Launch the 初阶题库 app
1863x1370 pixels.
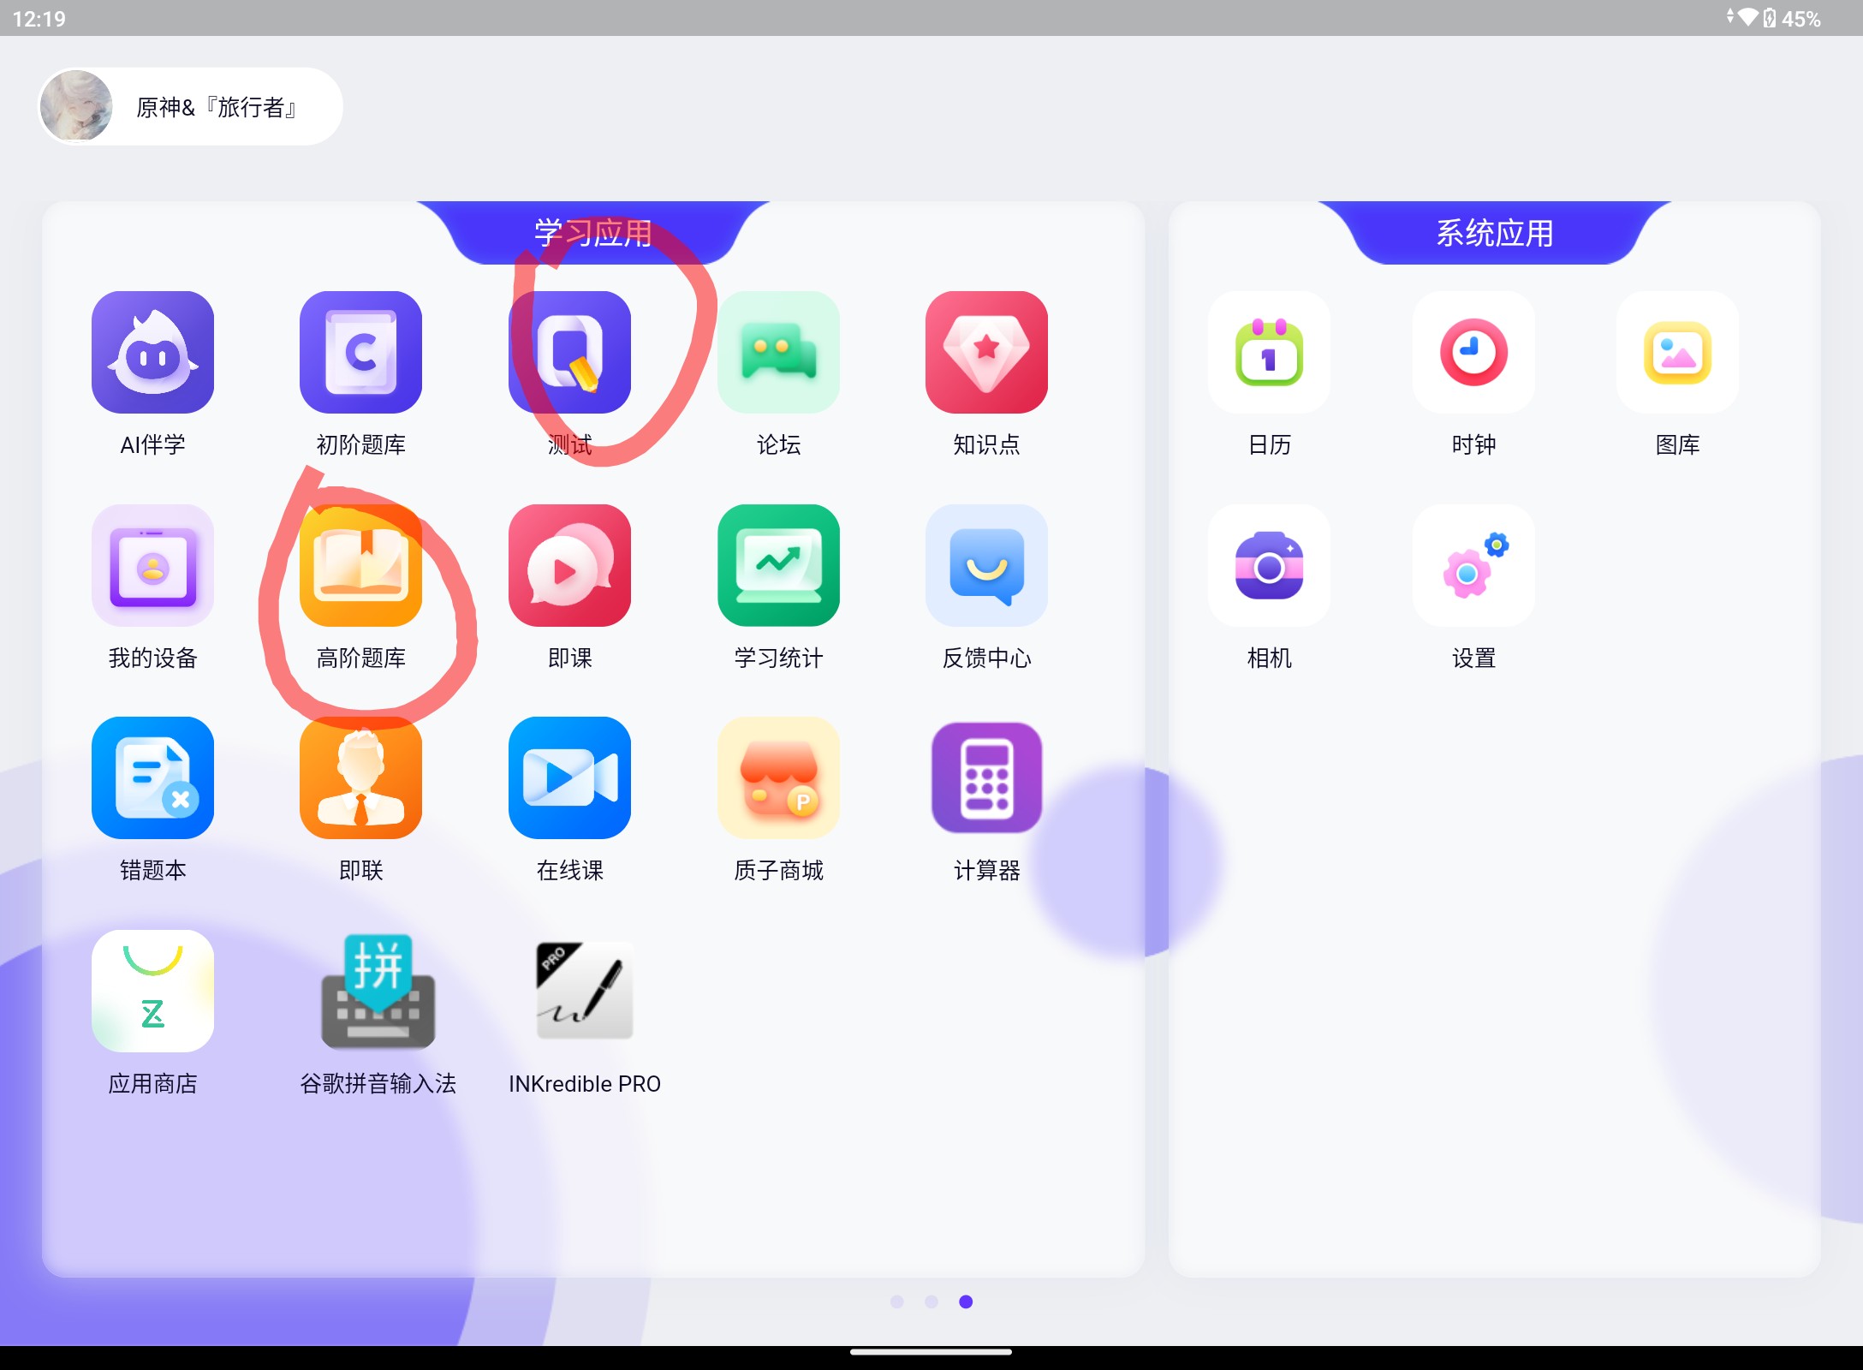click(x=360, y=353)
